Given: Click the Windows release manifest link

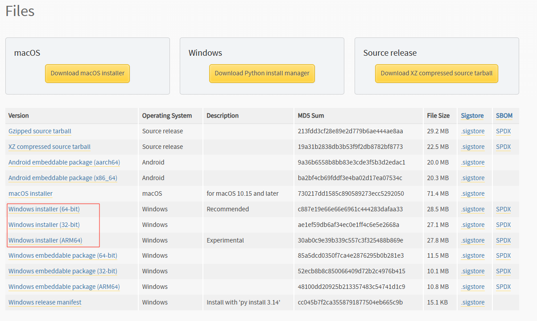Looking at the screenshot, I should (45, 302).
